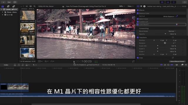Open the Blend Mode Normal dropdown
Screen dimensions: 188x105
pyautogui.click(x=172, y=31)
